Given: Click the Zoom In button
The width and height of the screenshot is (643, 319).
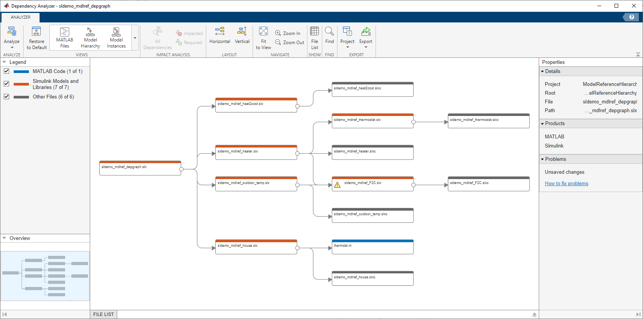Looking at the screenshot, I should click(x=288, y=33).
